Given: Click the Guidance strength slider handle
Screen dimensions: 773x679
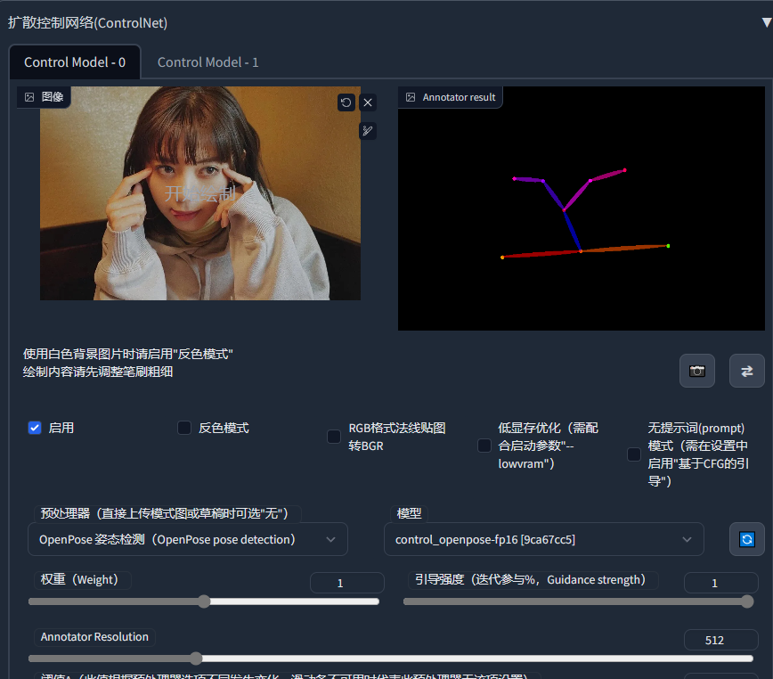Looking at the screenshot, I should point(747,601).
